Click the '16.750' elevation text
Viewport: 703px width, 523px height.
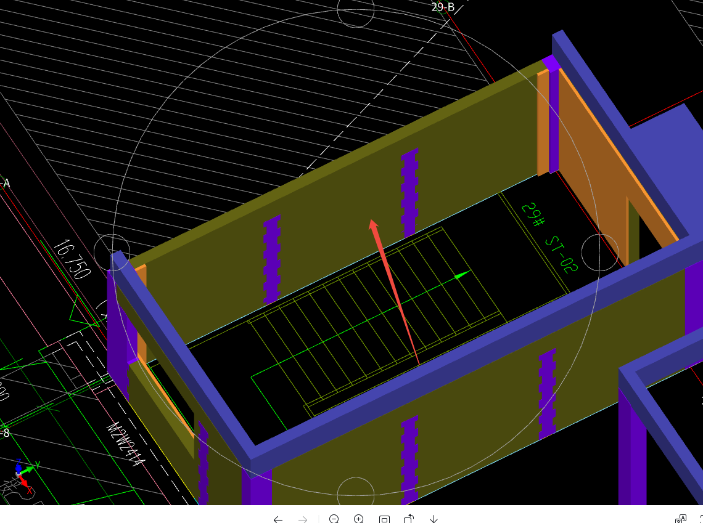(72, 259)
